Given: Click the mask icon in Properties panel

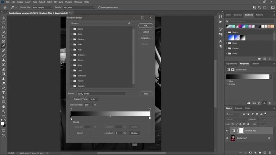Looking at the screenshot, I should (233, 70).
